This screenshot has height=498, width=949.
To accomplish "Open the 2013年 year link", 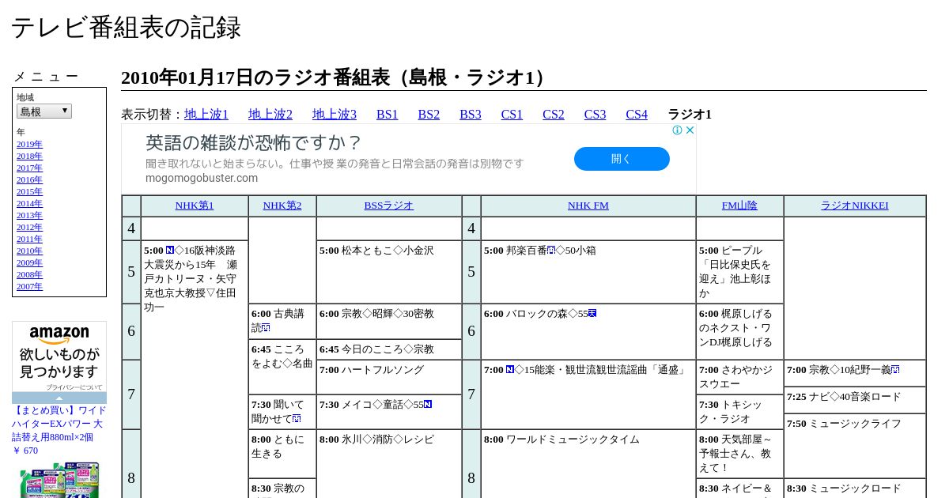I will pos(29,215).
